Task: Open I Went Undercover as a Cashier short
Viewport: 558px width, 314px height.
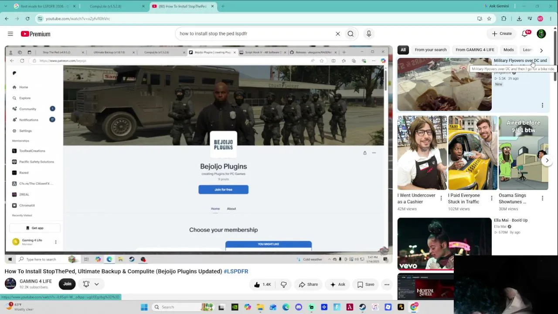Action: tap(422, 153)
